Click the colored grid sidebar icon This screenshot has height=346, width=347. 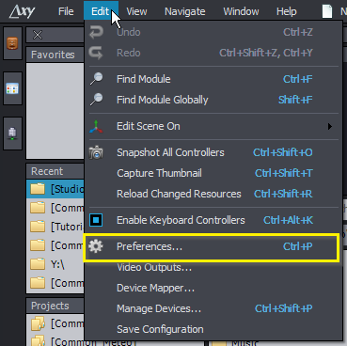click(x=12, y=88)
